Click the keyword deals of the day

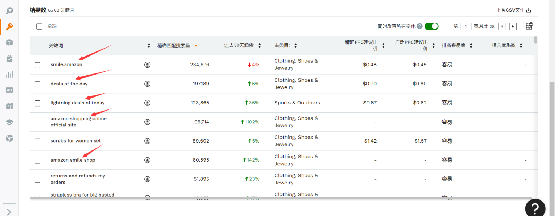pos(69,84)
